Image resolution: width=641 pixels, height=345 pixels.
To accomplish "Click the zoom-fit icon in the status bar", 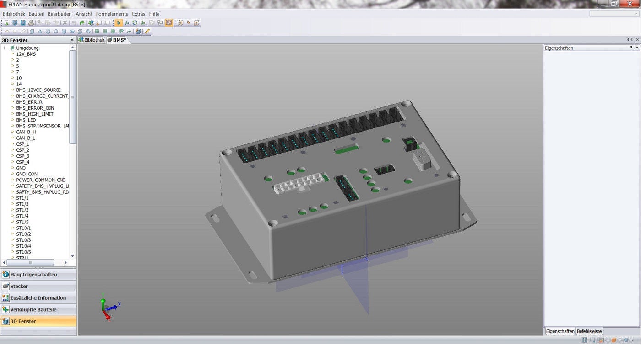I will click(593, 340).
